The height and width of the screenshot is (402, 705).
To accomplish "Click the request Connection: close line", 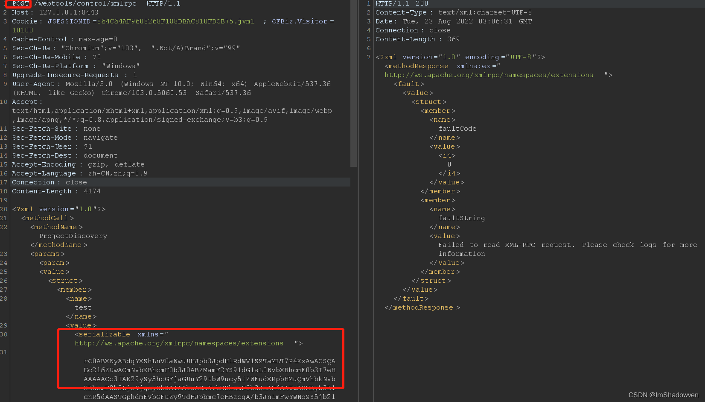I will pos(50,182).
